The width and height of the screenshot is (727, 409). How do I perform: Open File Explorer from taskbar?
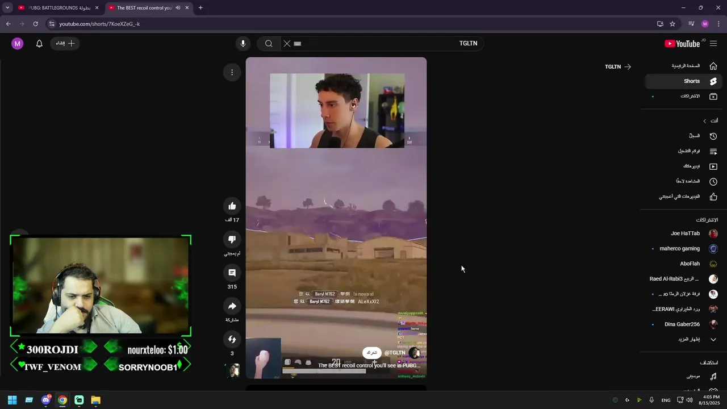pos(96,400)
